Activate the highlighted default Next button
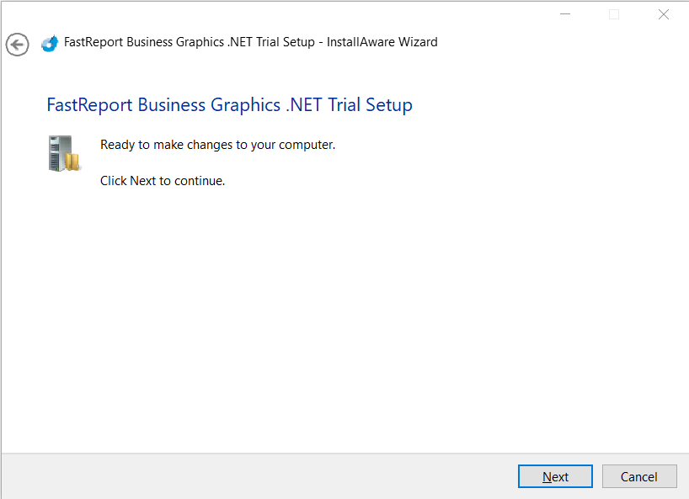Screen dimensions: 689x499 555,476
